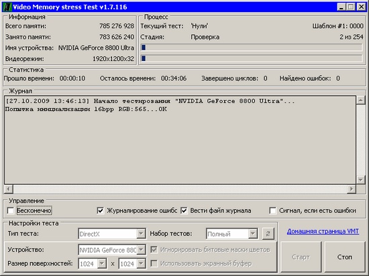Expand the Набор тестов Полный dropdown
Image resolution: width=369 pixels, height=276 pixels.
[253, 234]
